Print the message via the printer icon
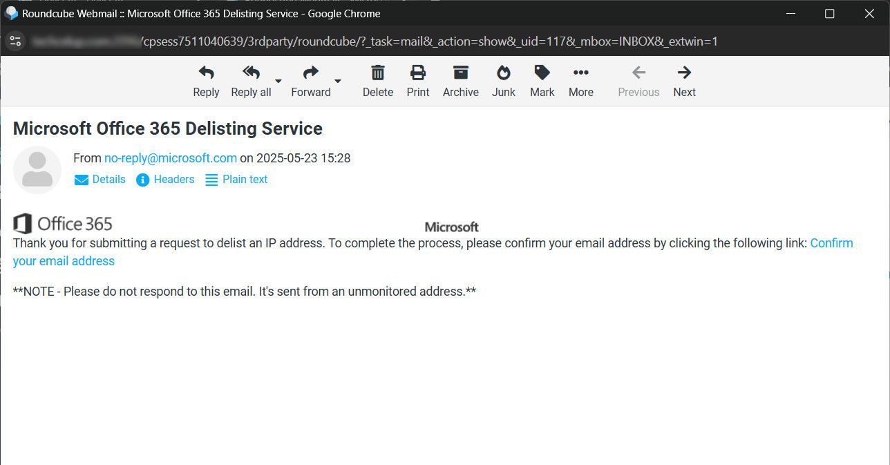890x465 pixels. coord(417,73)
